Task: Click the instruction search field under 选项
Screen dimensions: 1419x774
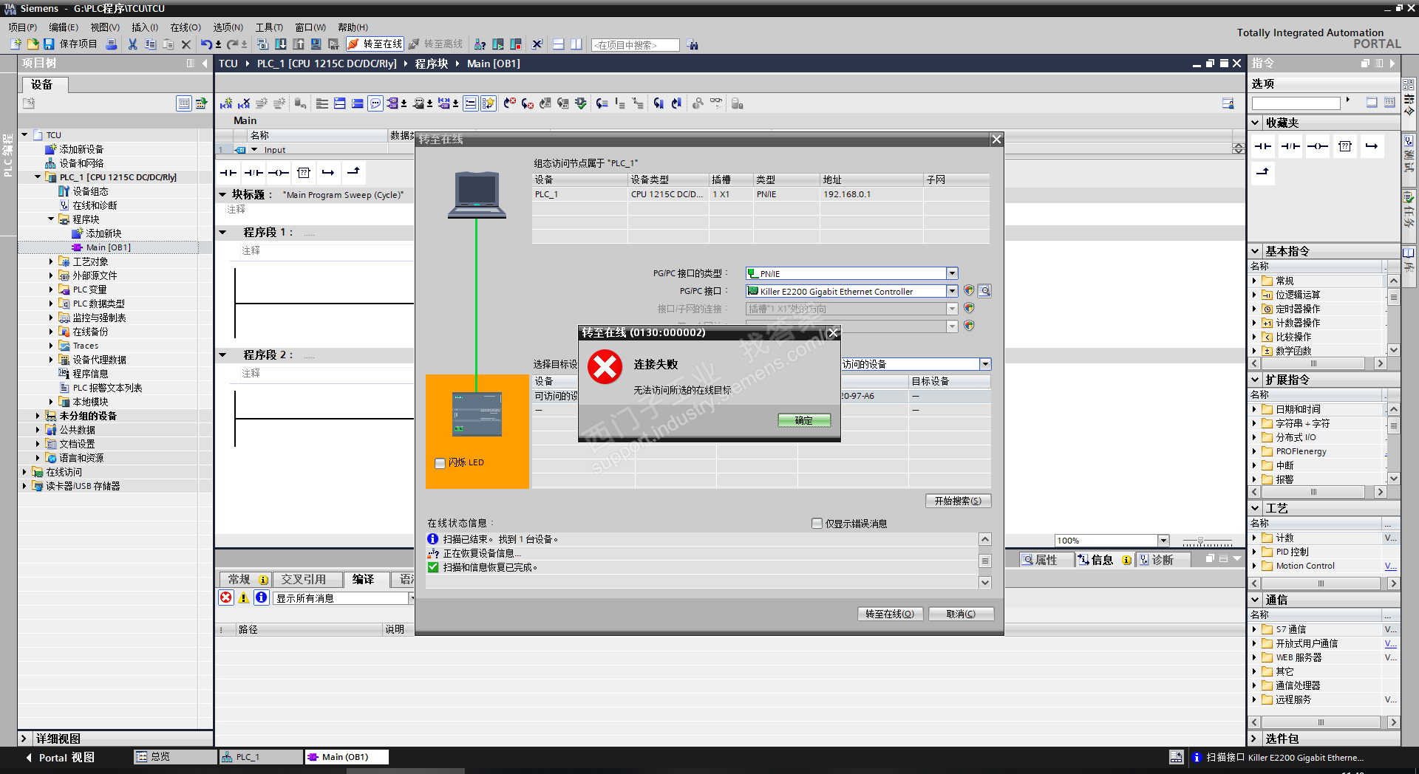Action: click(x=1296, y=103)
